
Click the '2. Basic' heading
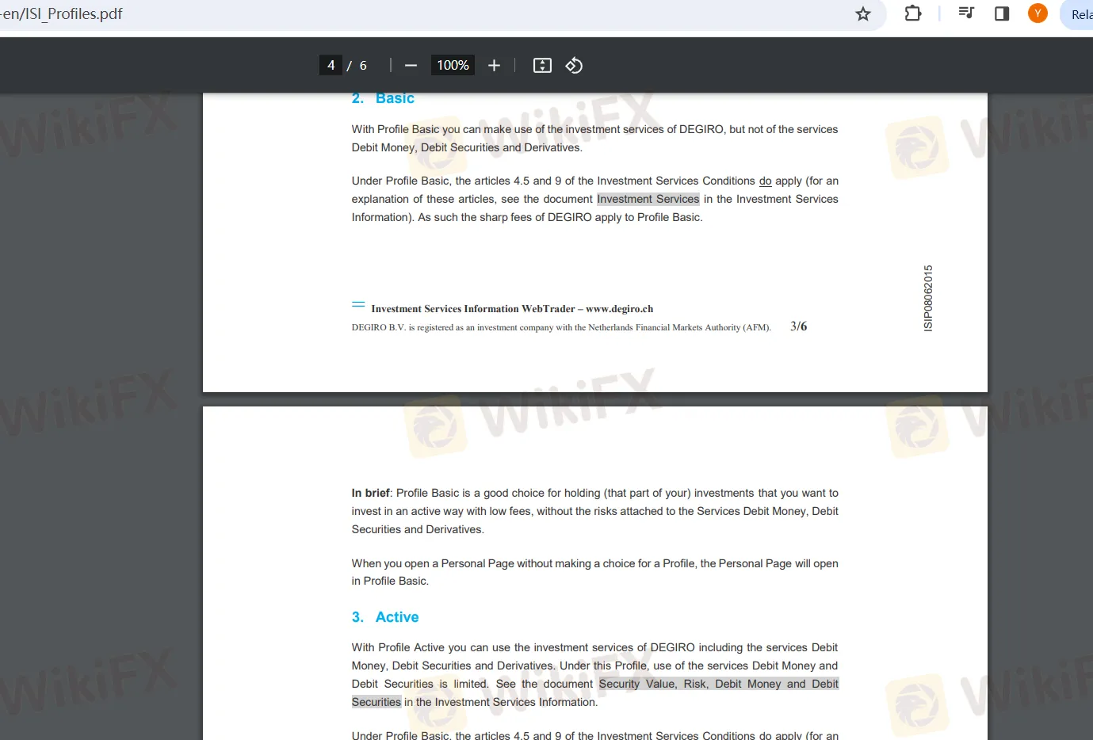(x=383, y=98)
